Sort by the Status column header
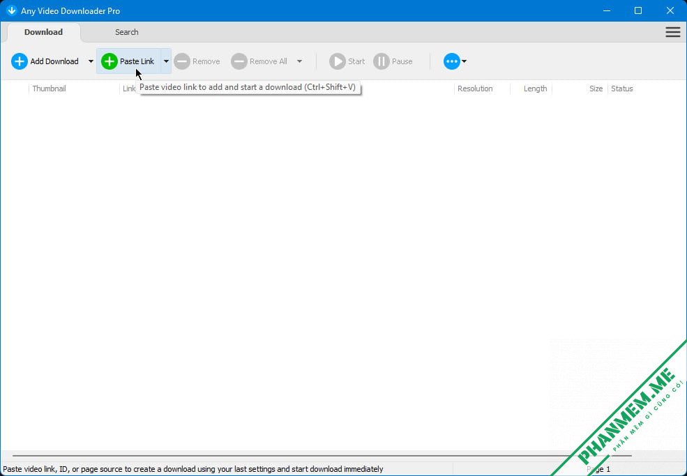Image resolution: width=687 pixels, height=476 pixels. [621, 89]
